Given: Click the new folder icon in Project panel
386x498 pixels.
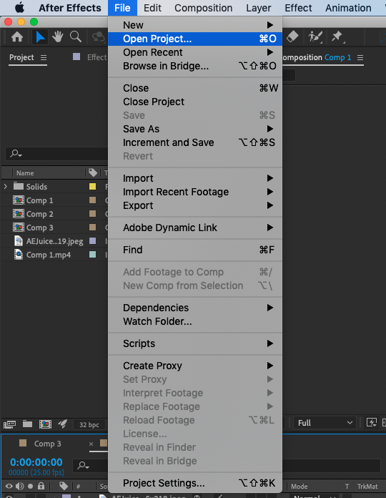Looking at the screenshot, I should [27, 424].
